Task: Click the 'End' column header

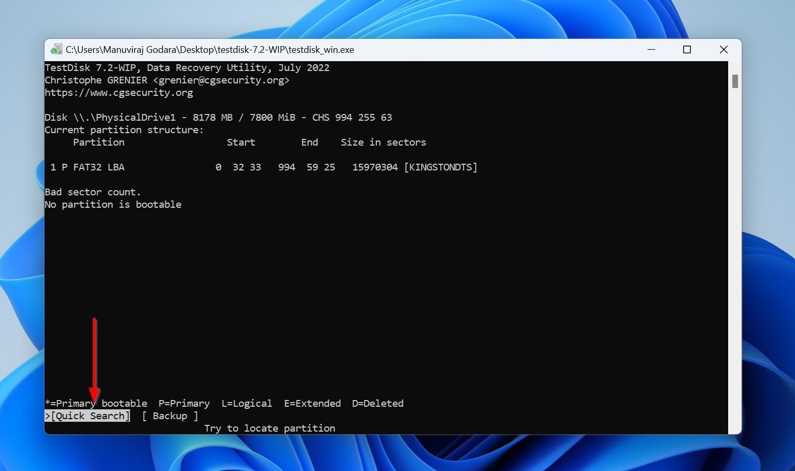Action: click(310, 142)
